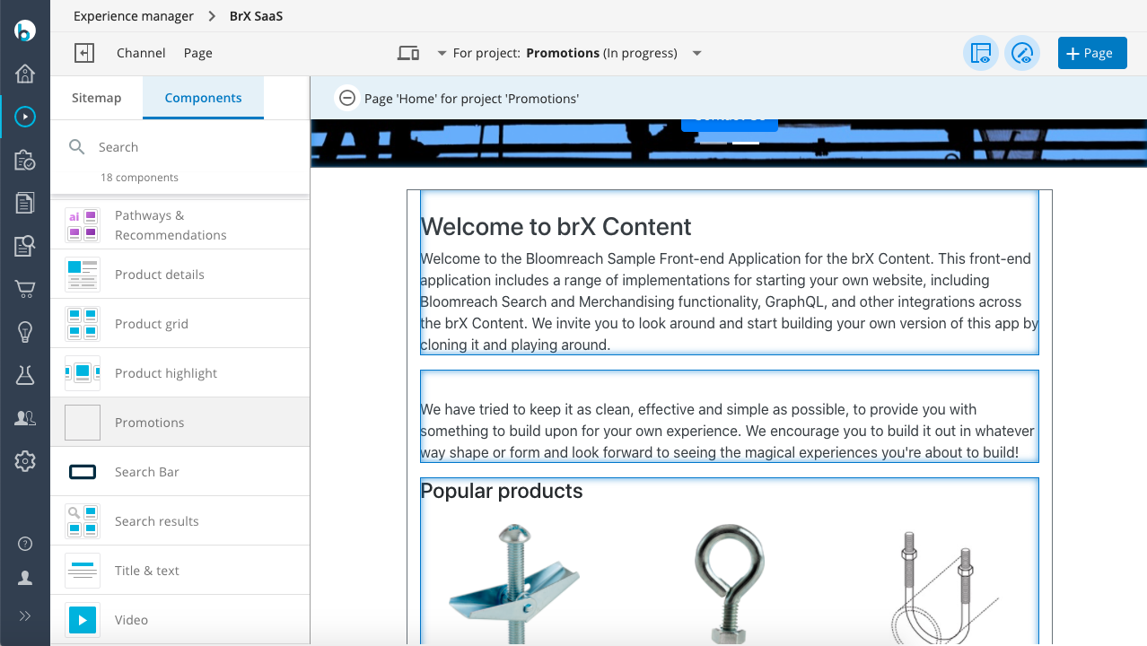Toggle the preview mode eye-pencil button
Screen dimensions: 1147x646
1022,53
